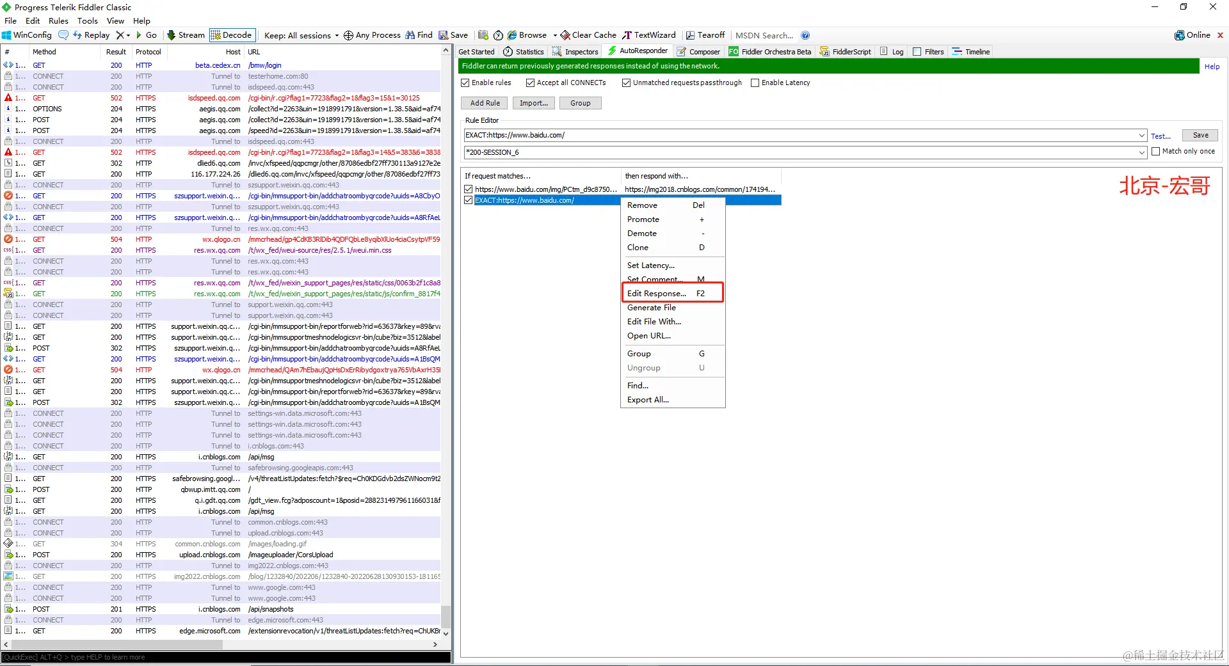Open the Browse dropdown arrow
Screen dimensions: 1229x666
(x=555, y=35)
